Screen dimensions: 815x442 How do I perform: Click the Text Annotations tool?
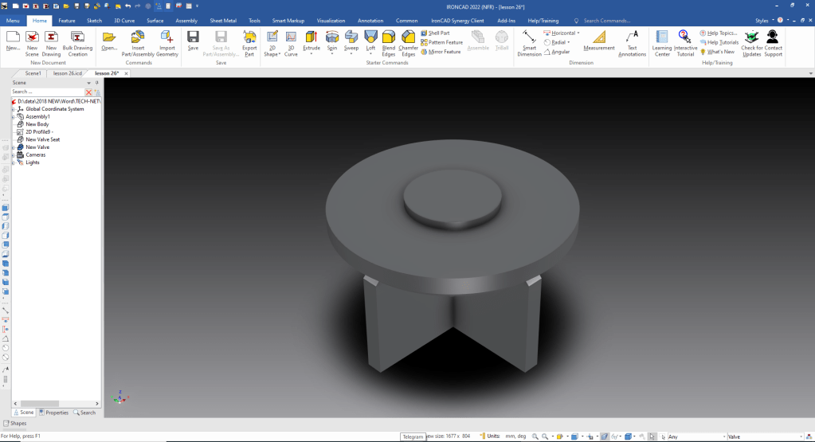632,37
